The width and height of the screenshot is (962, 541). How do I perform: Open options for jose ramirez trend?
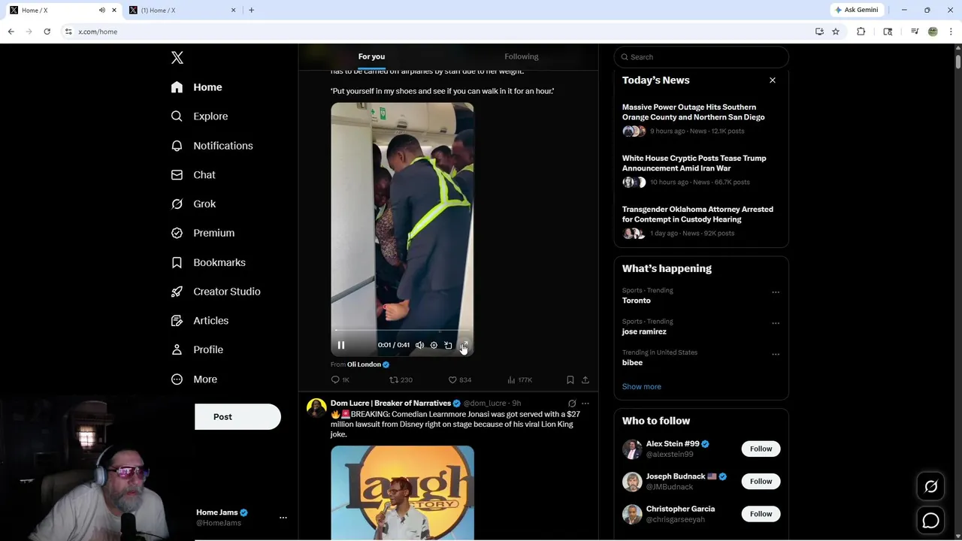pyautogui.click(x=776, y=323)
